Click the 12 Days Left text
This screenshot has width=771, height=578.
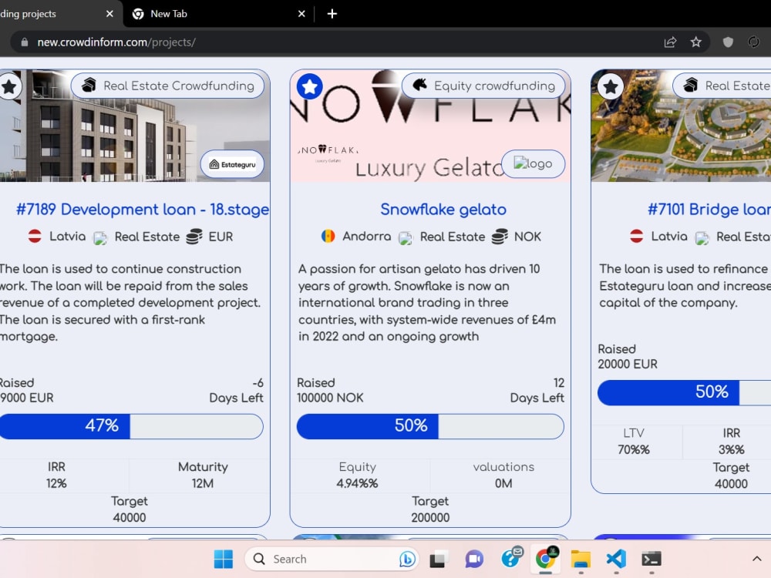(x=537, y=390)
